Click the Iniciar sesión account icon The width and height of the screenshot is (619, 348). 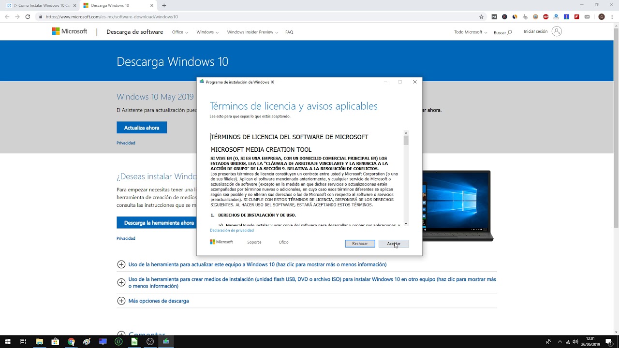point(557,31)
